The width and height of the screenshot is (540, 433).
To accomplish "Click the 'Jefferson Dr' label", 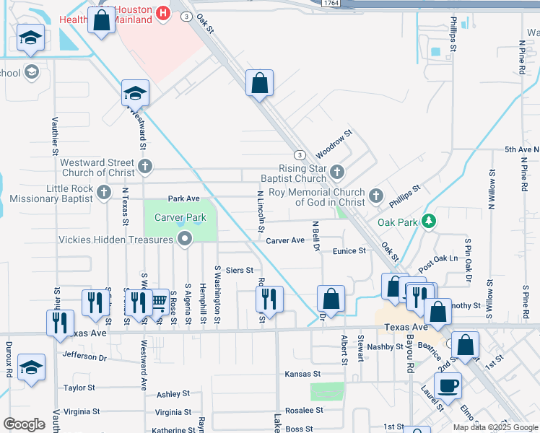I will (84, 356).
